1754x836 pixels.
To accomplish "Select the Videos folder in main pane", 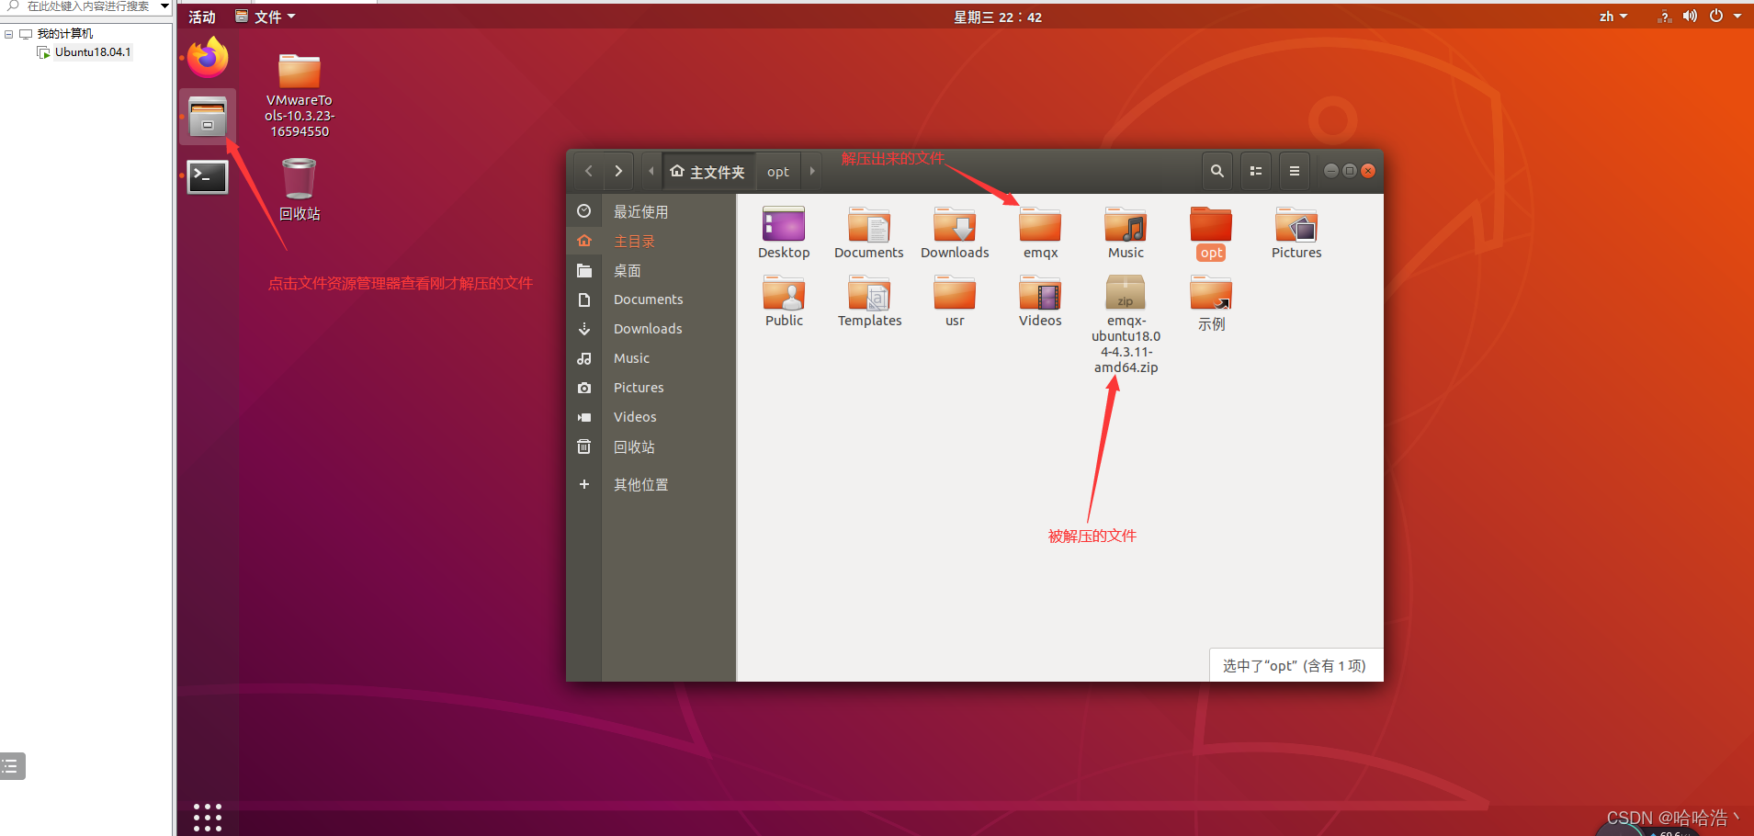I will pos(1040,301).
